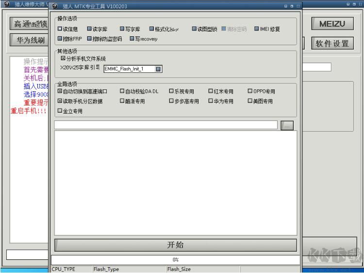Open file browse button with dots

[x=287, y=126]
